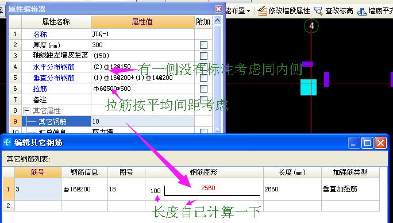Close the 属性编辑器 panel
The image size is (393, 223).
218,9
